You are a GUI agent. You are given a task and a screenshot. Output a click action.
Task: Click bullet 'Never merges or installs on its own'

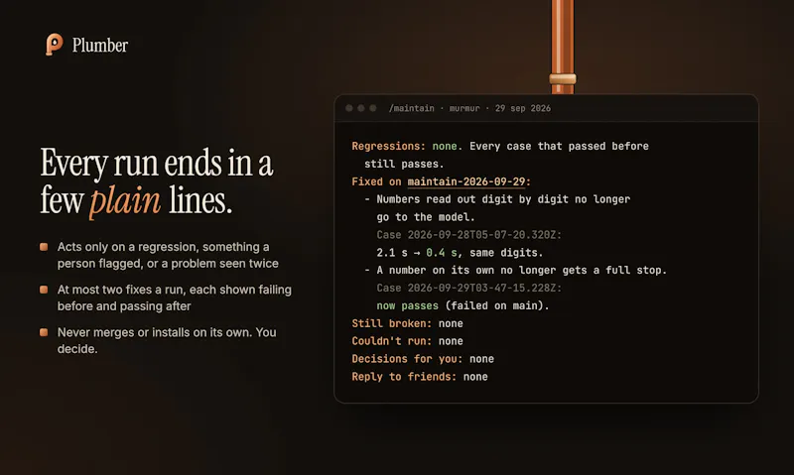tap(167, 340)
